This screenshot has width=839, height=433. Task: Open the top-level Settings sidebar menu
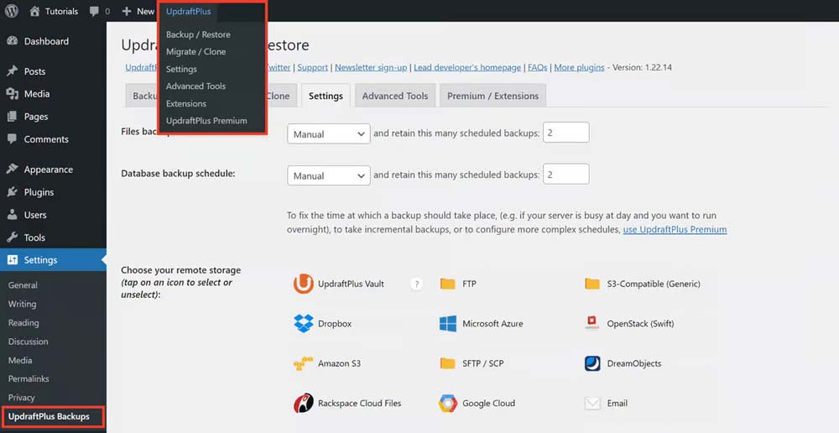(x=53, y=260)
